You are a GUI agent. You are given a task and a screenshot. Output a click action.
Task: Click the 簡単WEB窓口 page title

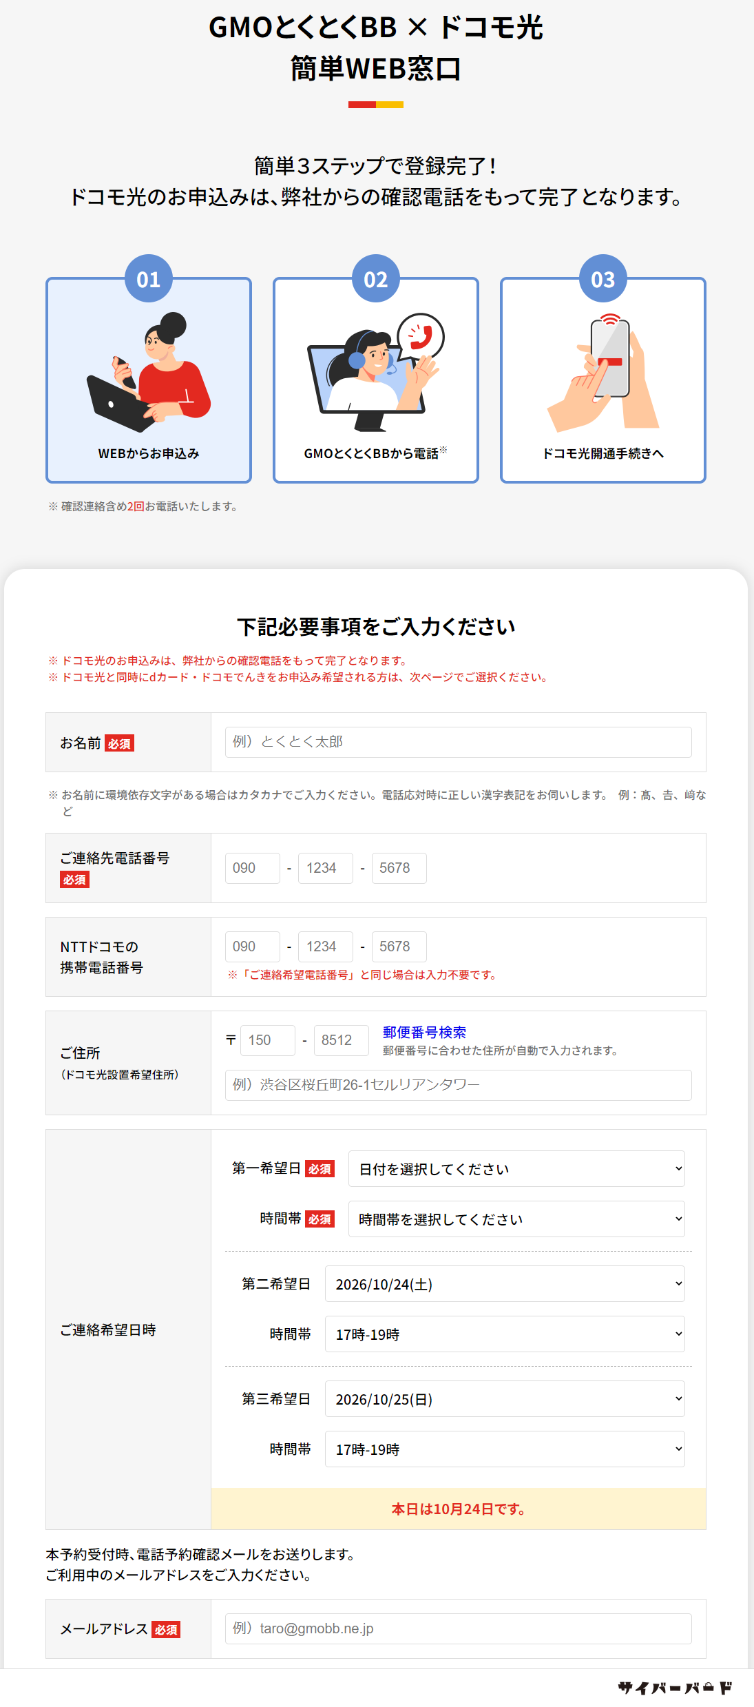376,69
